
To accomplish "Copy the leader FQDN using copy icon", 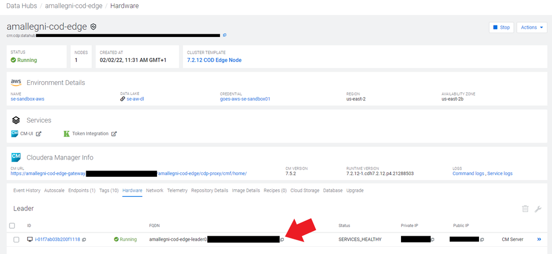I will (x=282, y=240).
